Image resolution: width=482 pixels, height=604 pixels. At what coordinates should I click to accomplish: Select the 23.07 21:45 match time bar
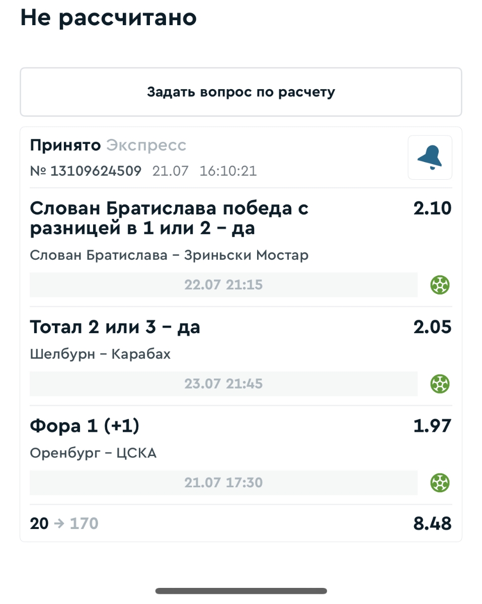[x=223, y=384]
